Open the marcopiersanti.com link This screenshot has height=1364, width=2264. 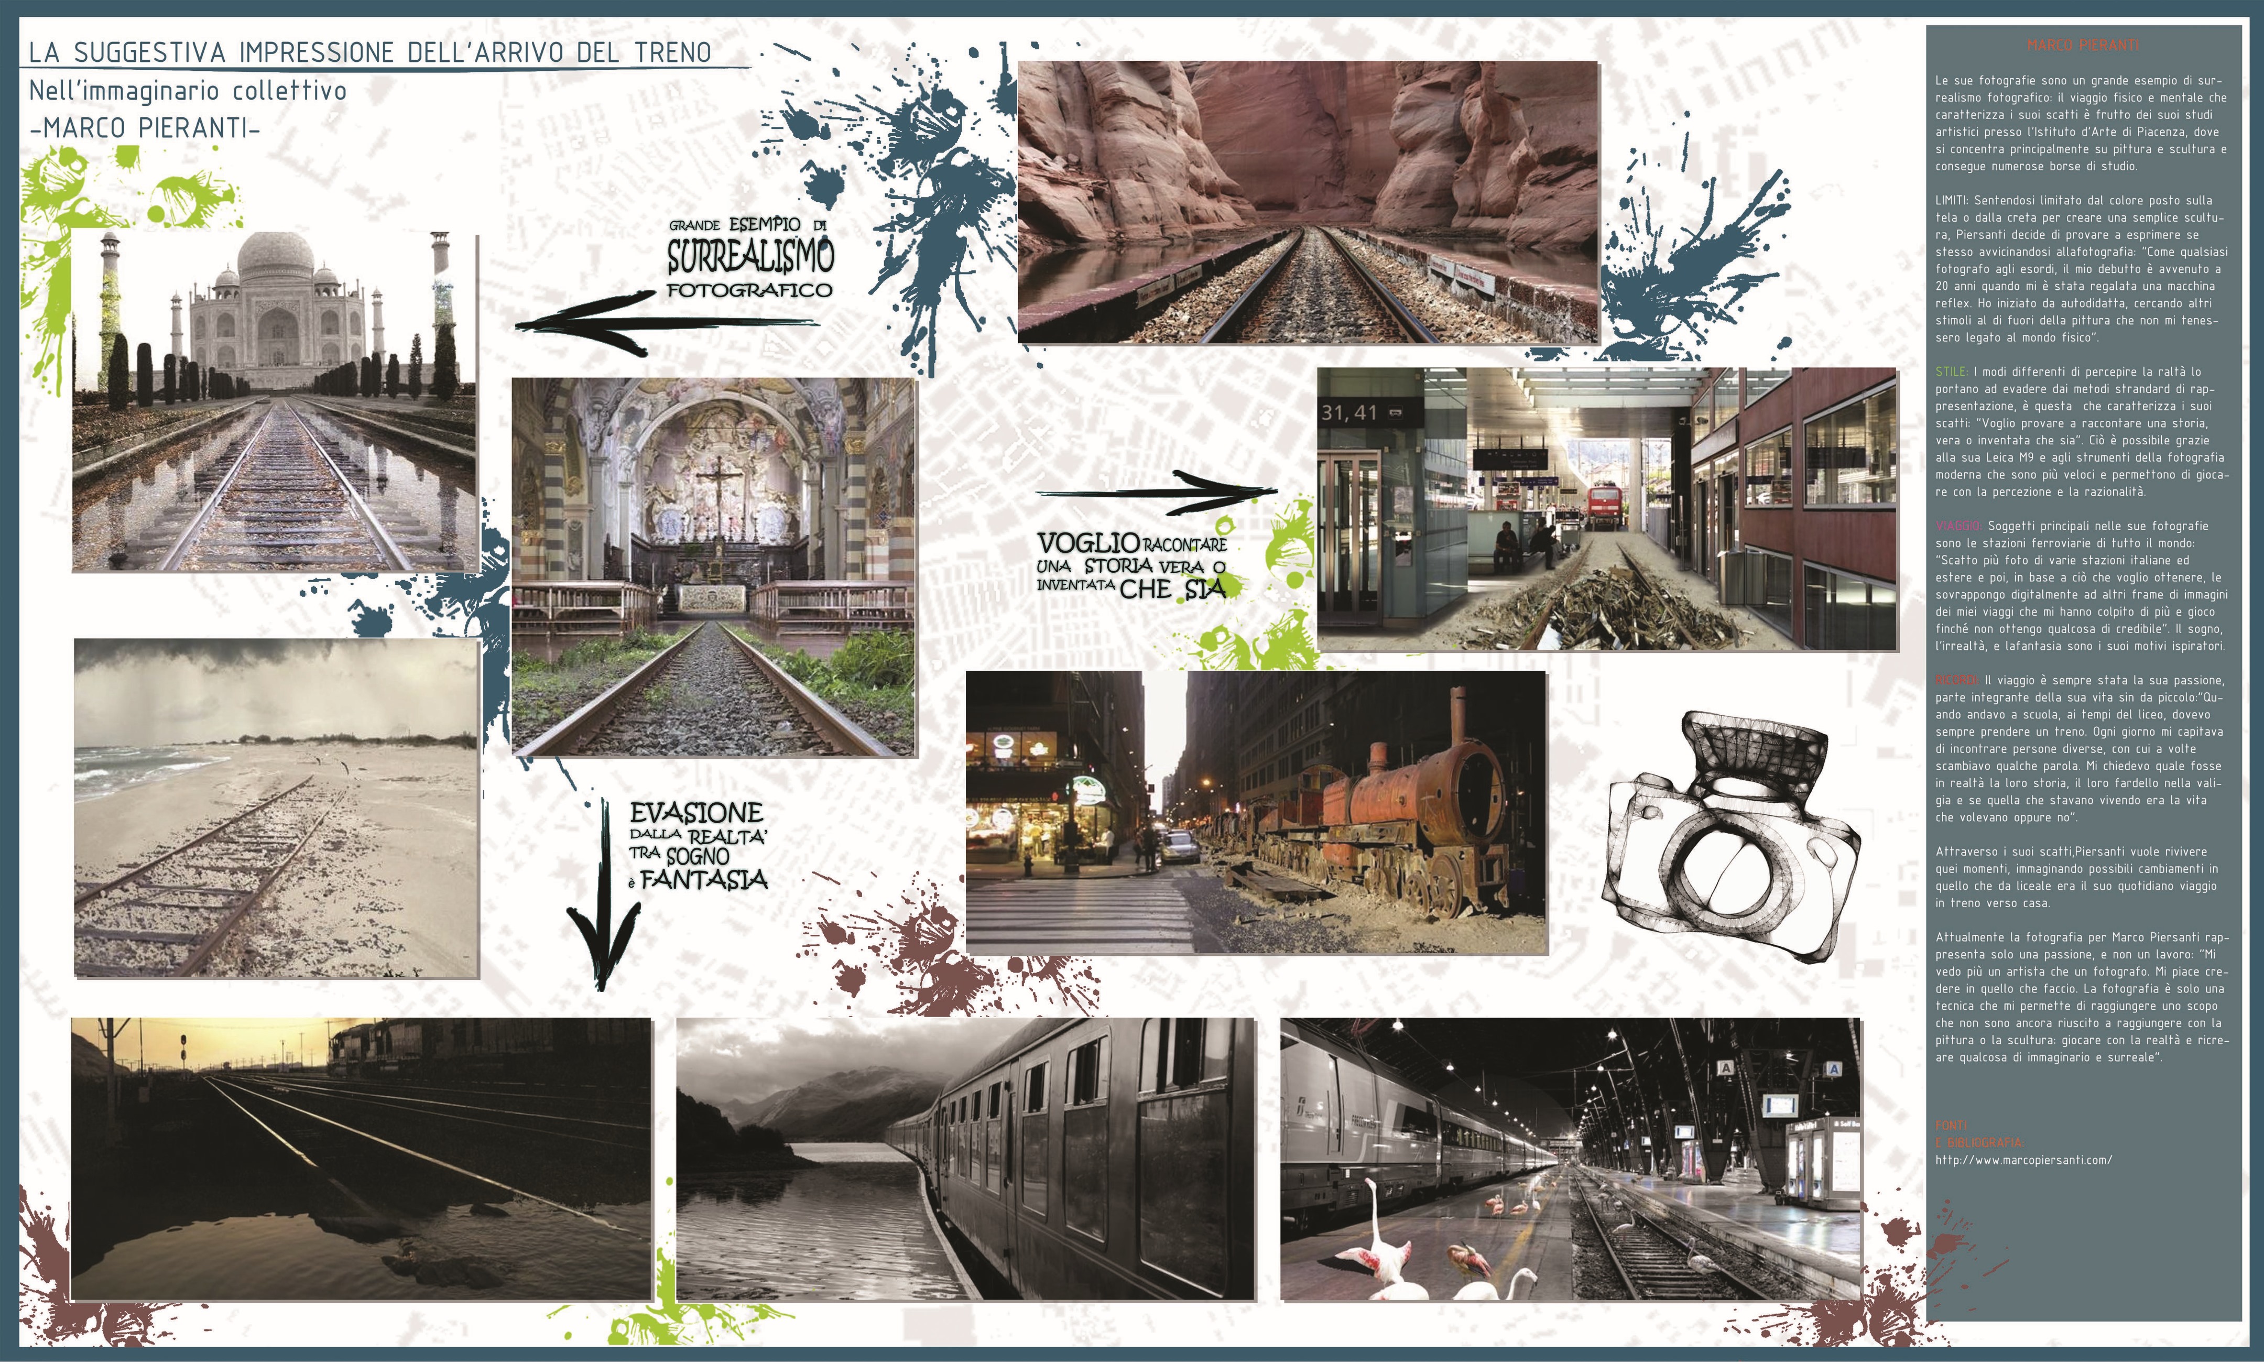tap(2023, 1160)
